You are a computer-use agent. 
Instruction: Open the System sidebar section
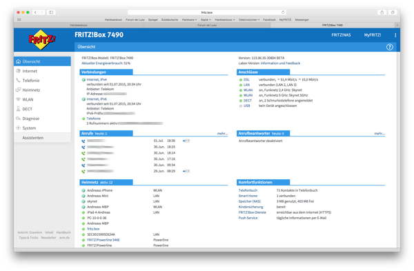42,128
